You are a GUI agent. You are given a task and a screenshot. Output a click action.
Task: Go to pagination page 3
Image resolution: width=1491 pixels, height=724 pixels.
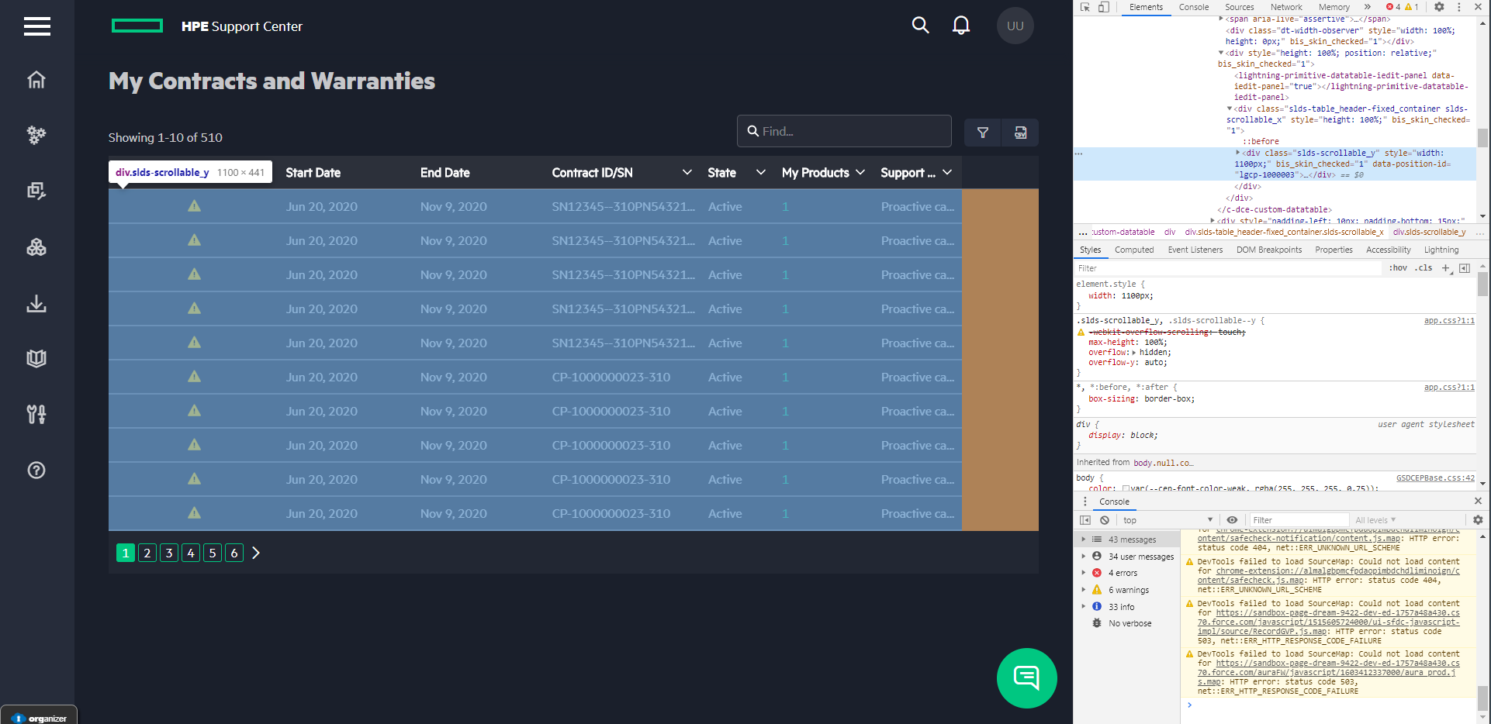click(168, 553)
